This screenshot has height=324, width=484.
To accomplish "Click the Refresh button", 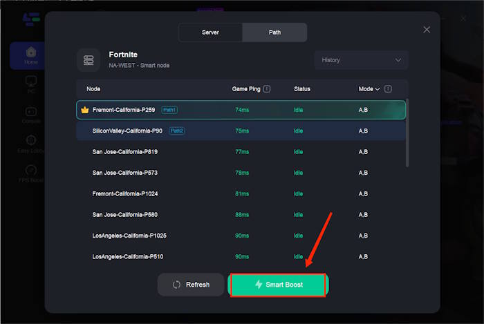I will [191, 285].
